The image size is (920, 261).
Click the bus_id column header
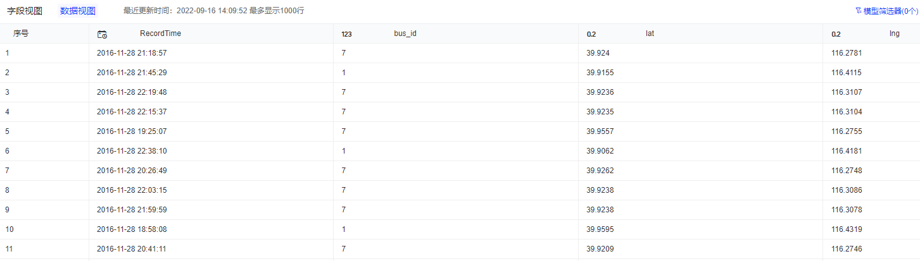(x=405, y=33)
